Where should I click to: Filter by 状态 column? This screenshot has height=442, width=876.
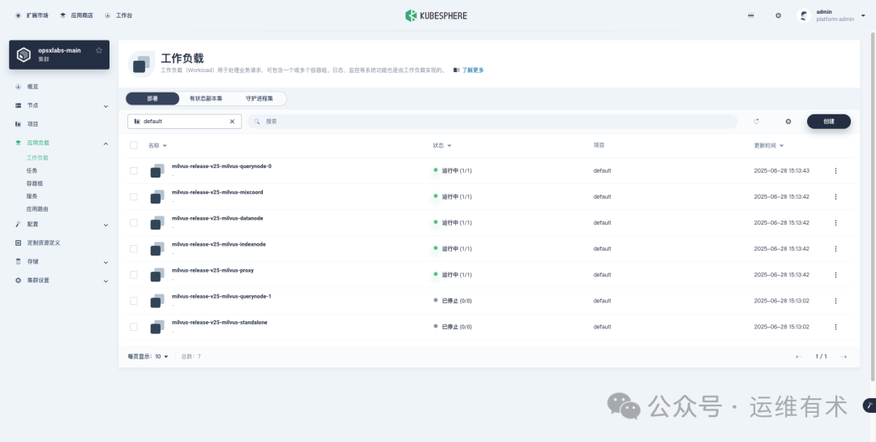coord(442,145)
